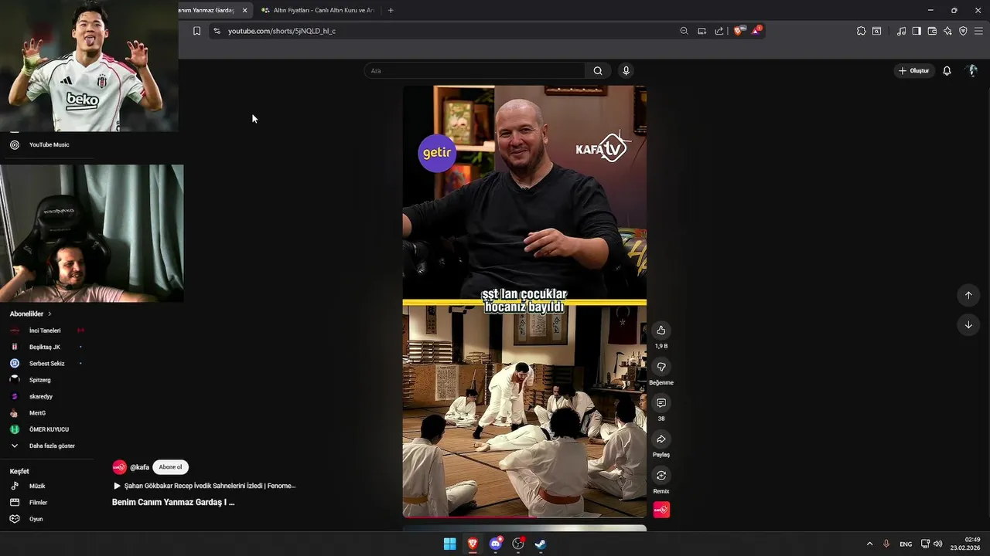The width and height of the screenshot is (990, 556).
Task: Open comments showing 38
Action: pyautogui.click(x=661, y=402)
